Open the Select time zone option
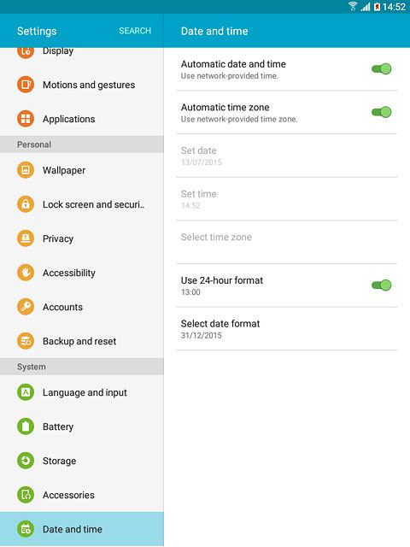410x547 pixels. (x=287, y=242)
